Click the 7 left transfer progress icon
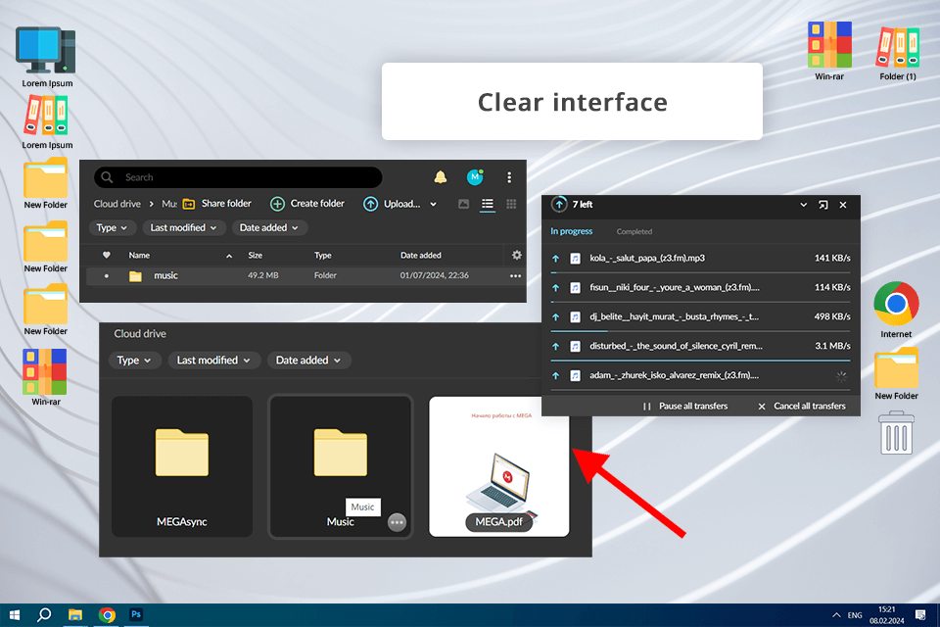Screen dimensions: 940x627 point(559,205)
